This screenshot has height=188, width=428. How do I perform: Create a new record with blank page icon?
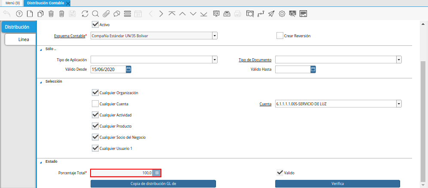pos(30,14)
